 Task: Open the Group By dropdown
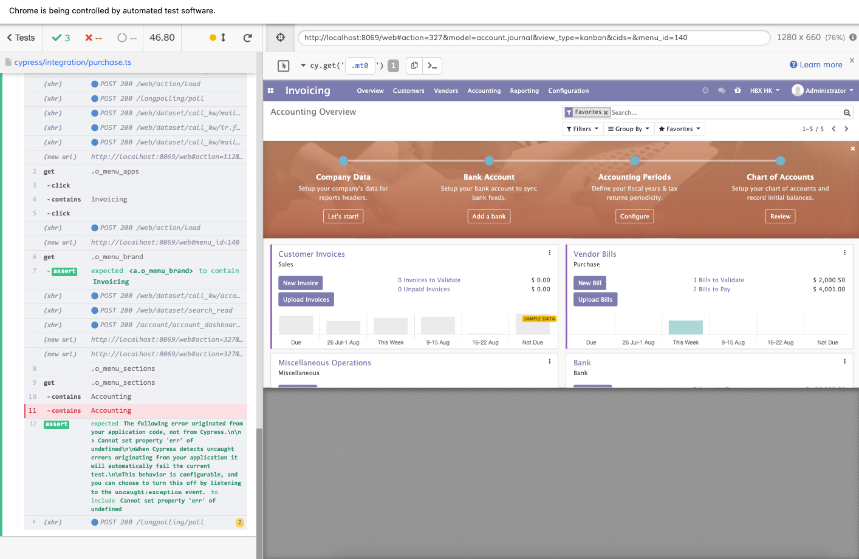(628, 129)
